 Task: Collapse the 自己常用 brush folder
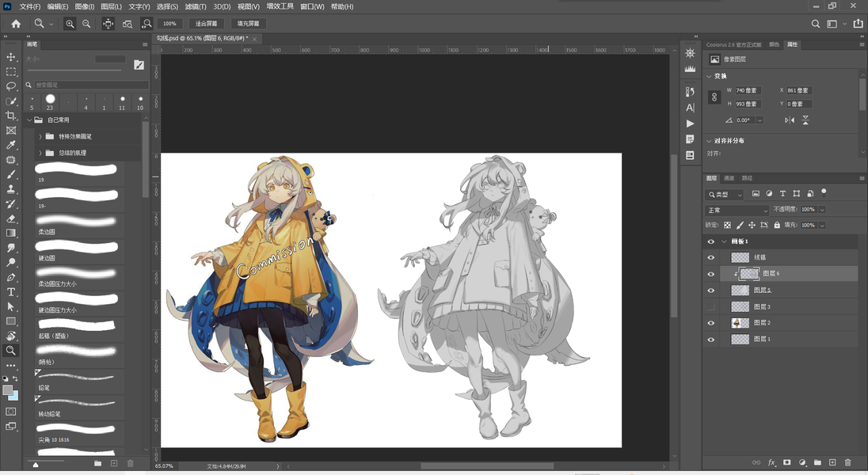[x=29, y=120]
